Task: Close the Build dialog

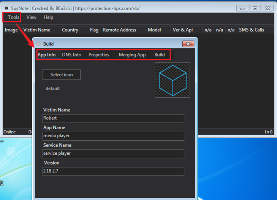Action: [x=188, y=44]
